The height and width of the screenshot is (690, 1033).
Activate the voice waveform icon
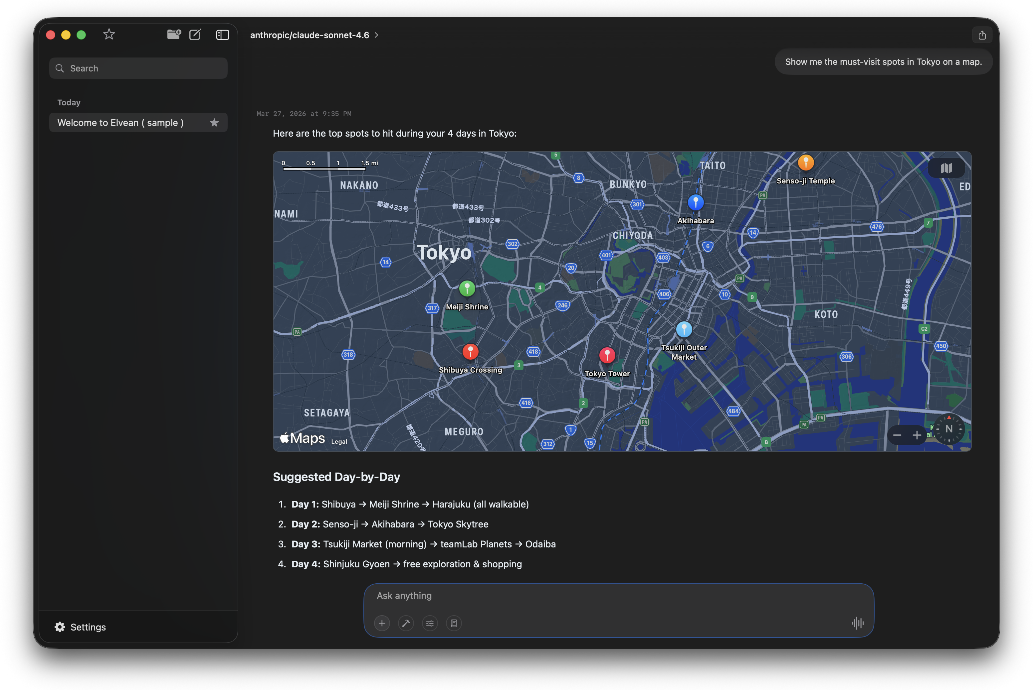858,623
